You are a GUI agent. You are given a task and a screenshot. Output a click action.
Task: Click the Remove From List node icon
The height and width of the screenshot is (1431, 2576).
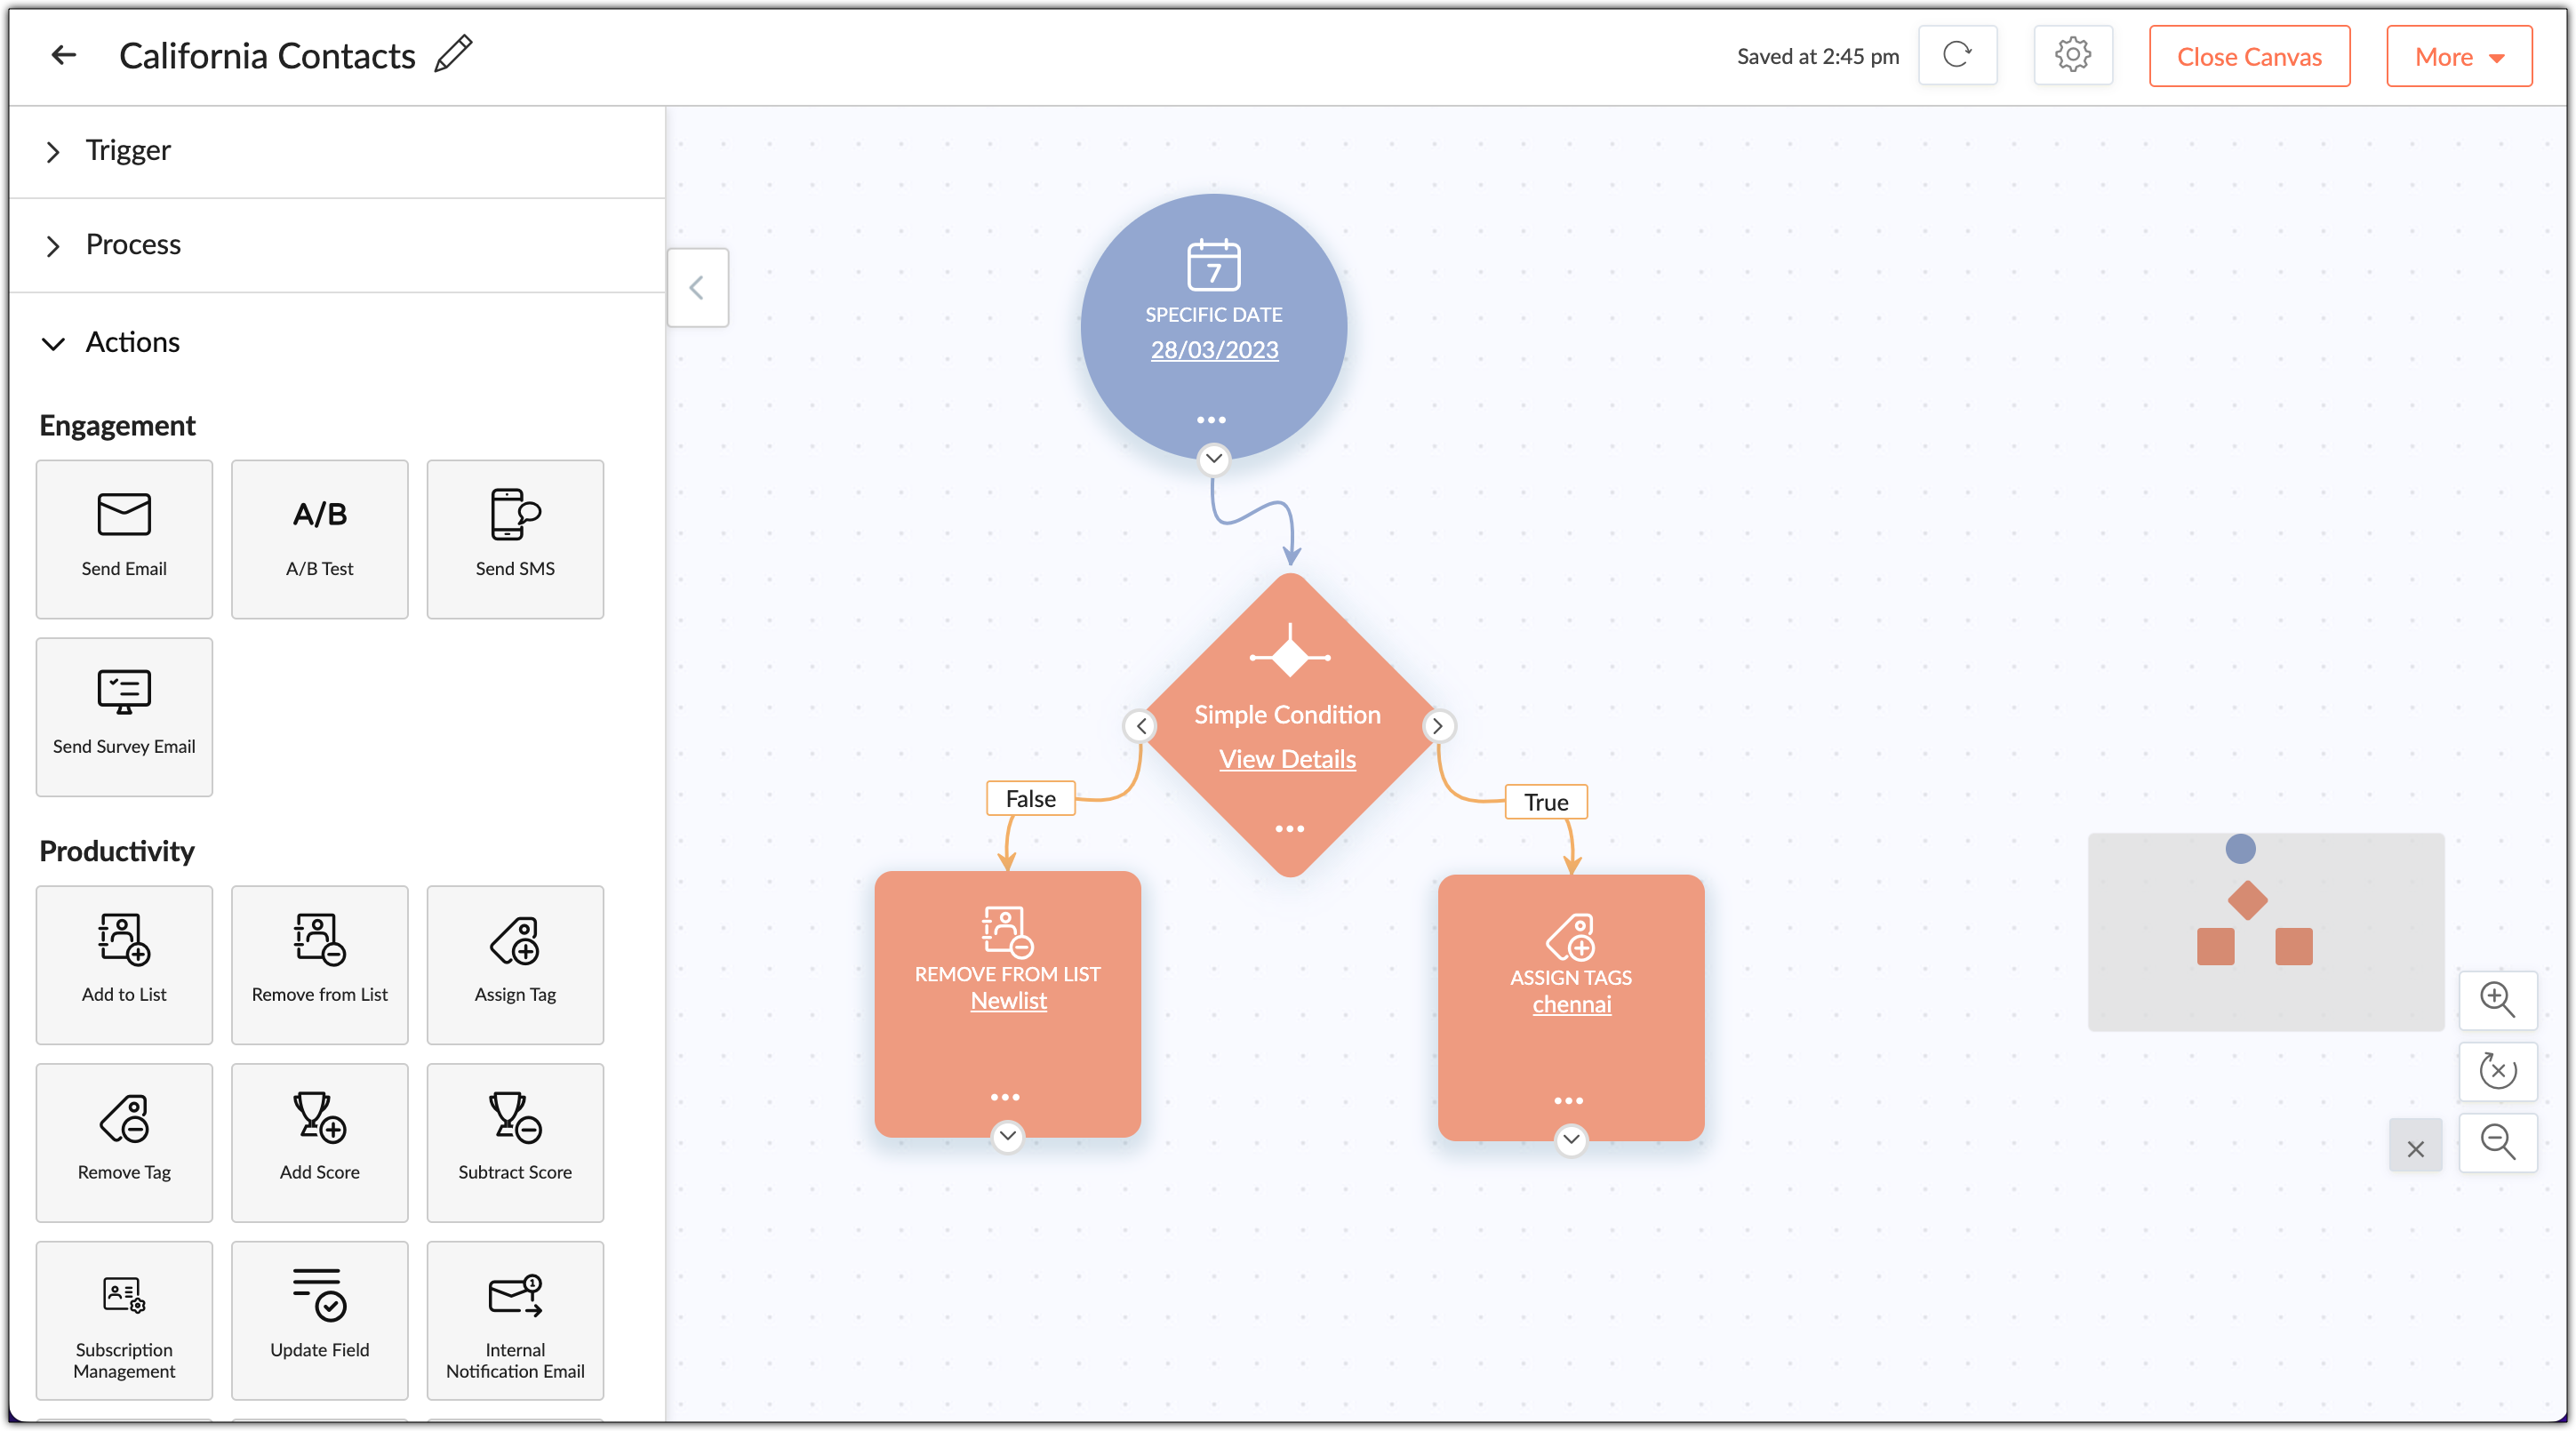point(1007,932)
